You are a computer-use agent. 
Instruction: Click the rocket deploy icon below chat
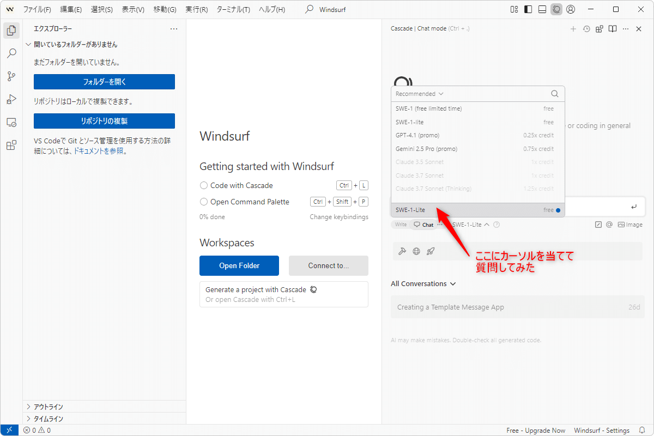point(431,251)
